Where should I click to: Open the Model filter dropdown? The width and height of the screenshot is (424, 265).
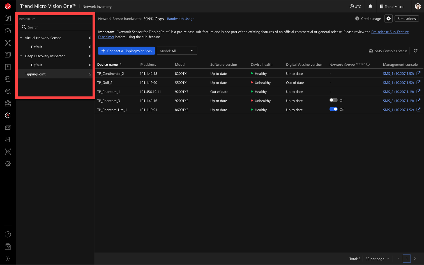177,51
